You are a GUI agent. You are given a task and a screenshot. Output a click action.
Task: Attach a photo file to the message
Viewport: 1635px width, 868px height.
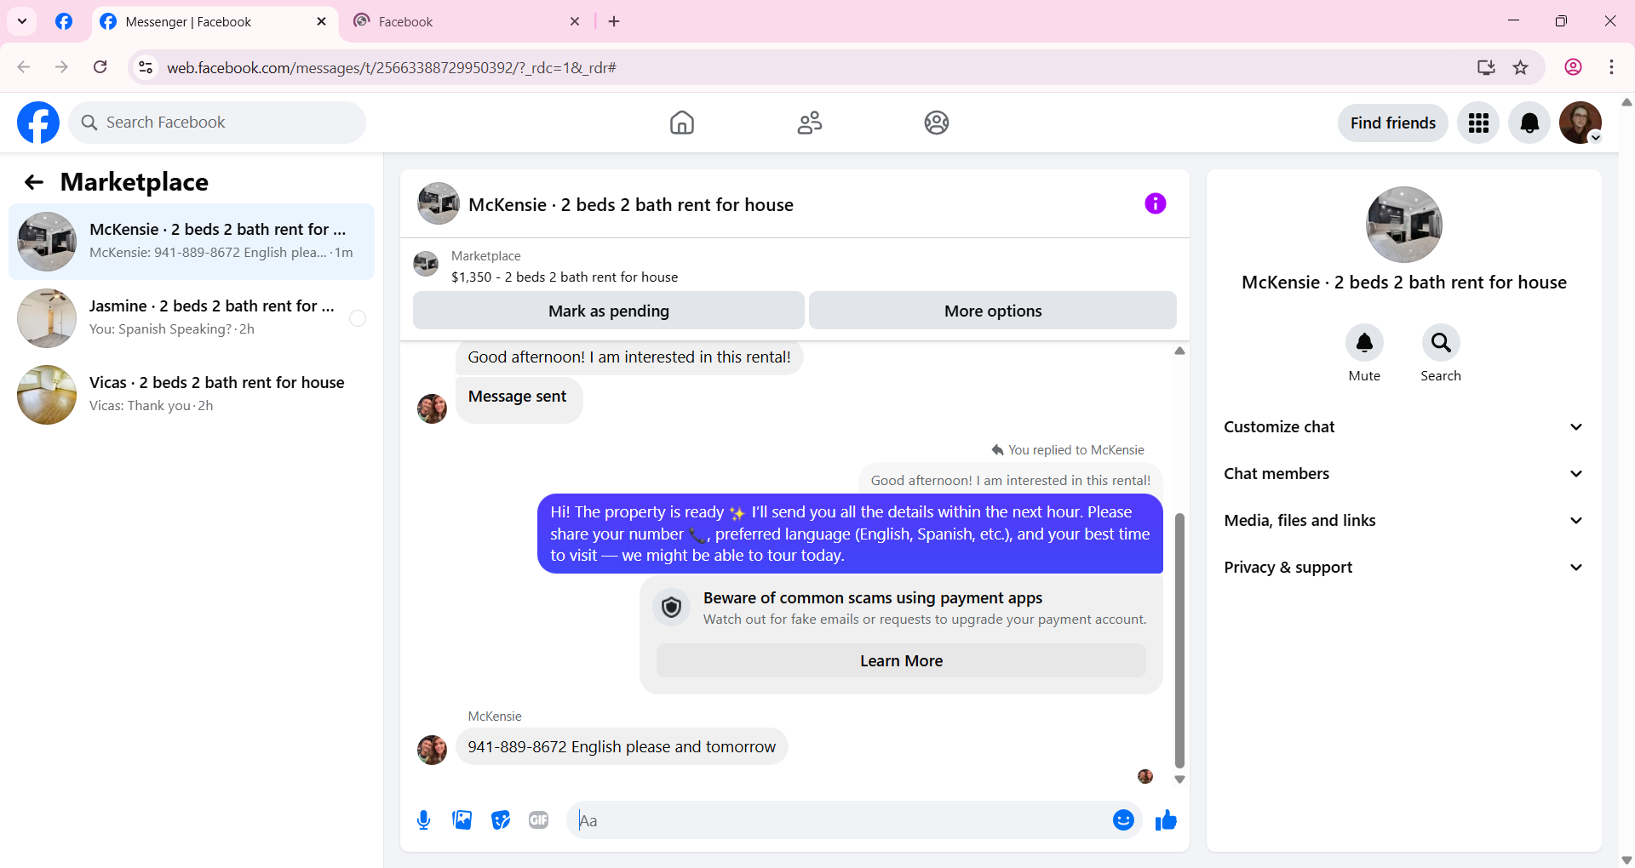[x=462, y=819]
